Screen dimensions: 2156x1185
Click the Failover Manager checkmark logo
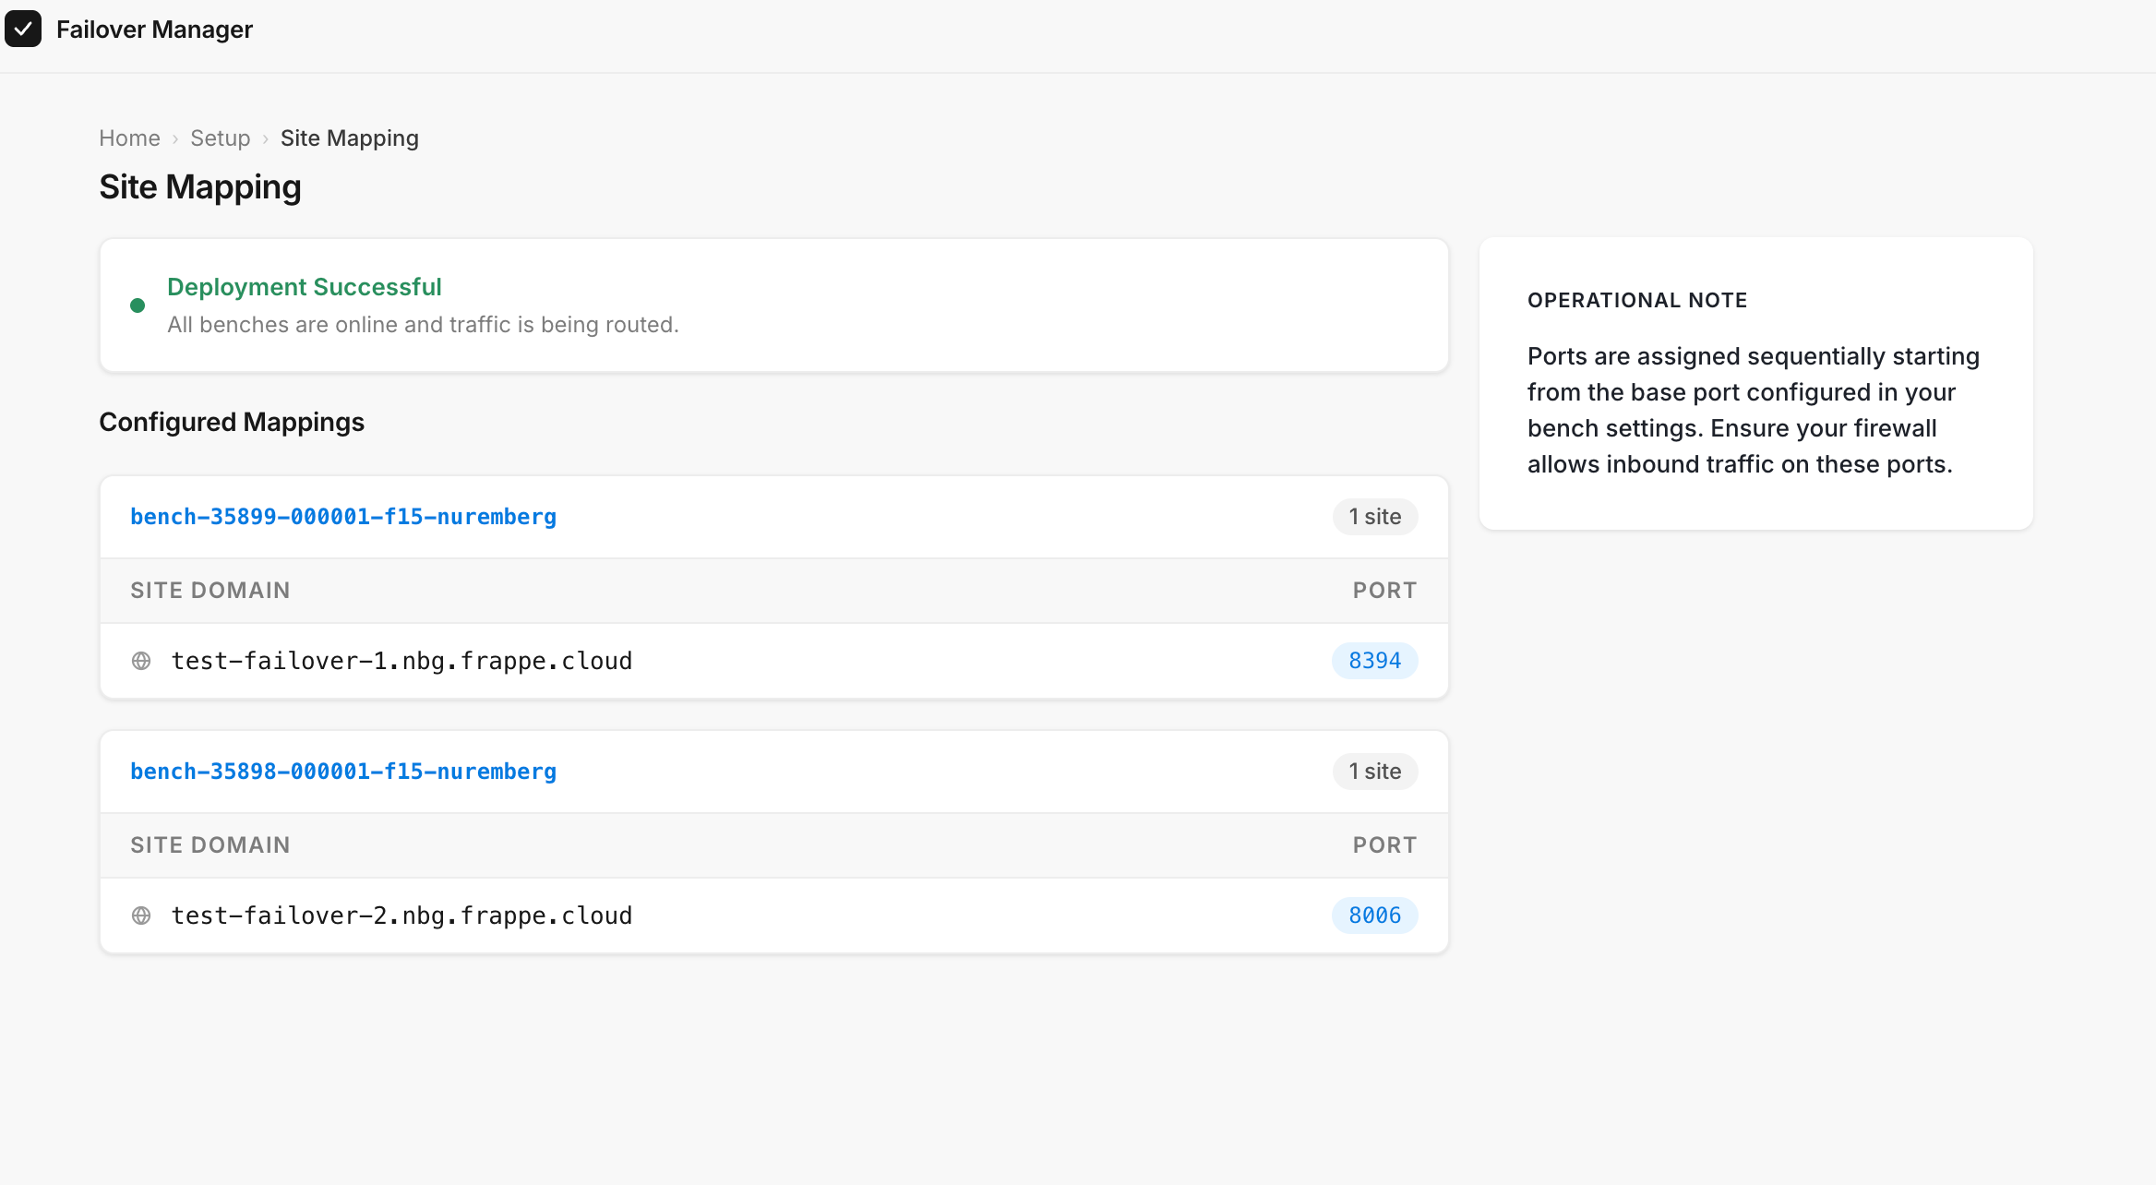pyautogui.click(x=23, y=29)
